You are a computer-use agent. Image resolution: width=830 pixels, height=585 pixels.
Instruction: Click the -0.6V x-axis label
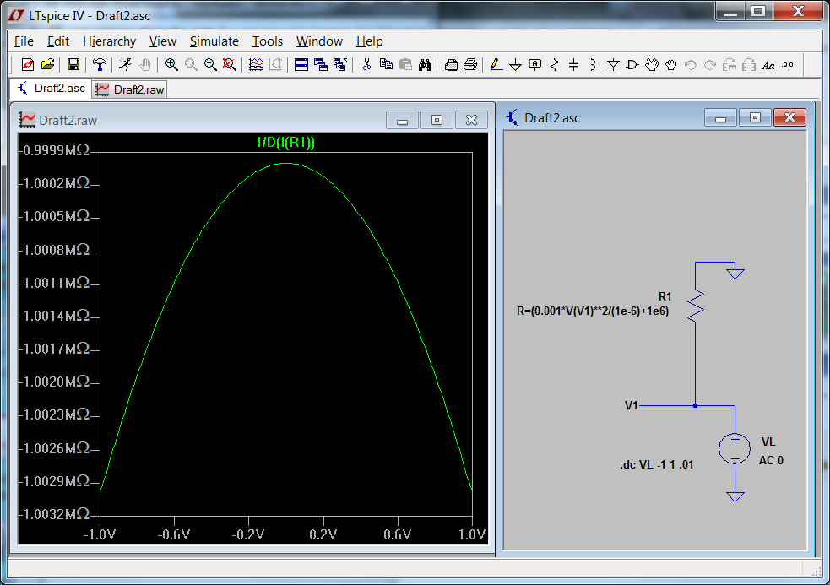tap(174, 534)
